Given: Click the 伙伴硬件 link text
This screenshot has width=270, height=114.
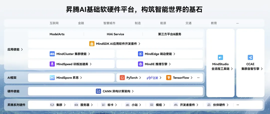Looking at the screenshot, I should 219,105.
